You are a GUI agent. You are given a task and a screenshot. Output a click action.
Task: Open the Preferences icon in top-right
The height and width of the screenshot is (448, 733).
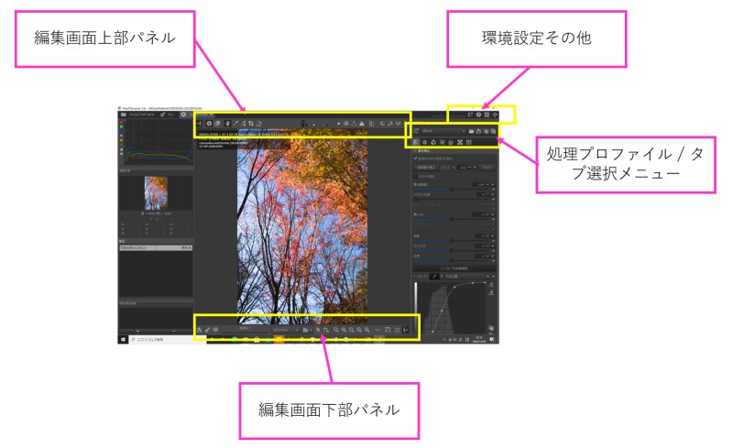click(487, 115)
